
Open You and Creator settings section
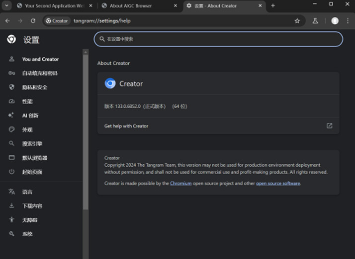click(x=40, y=59)
